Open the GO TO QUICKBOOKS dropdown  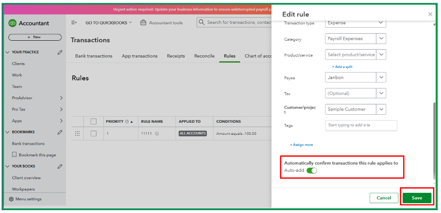point(109,23)
